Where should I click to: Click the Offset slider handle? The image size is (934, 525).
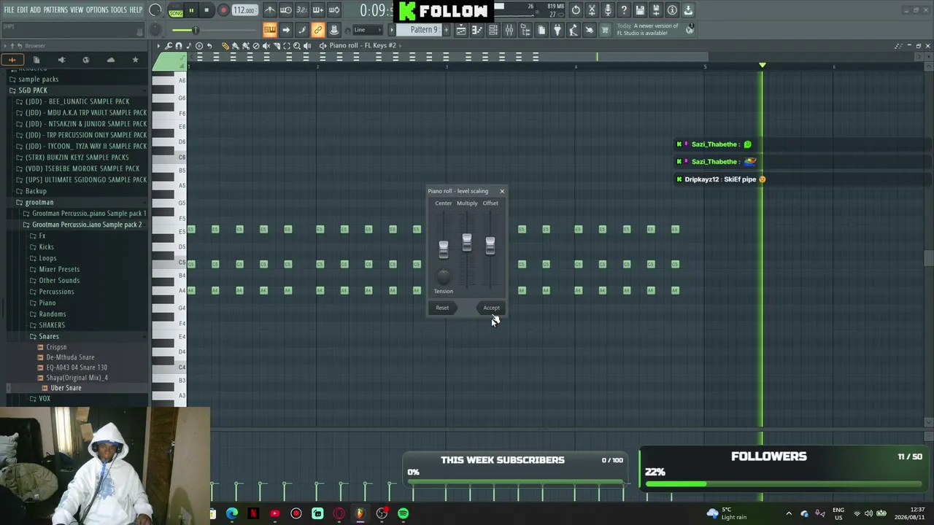pyautogui.click(x=490, y=246)
